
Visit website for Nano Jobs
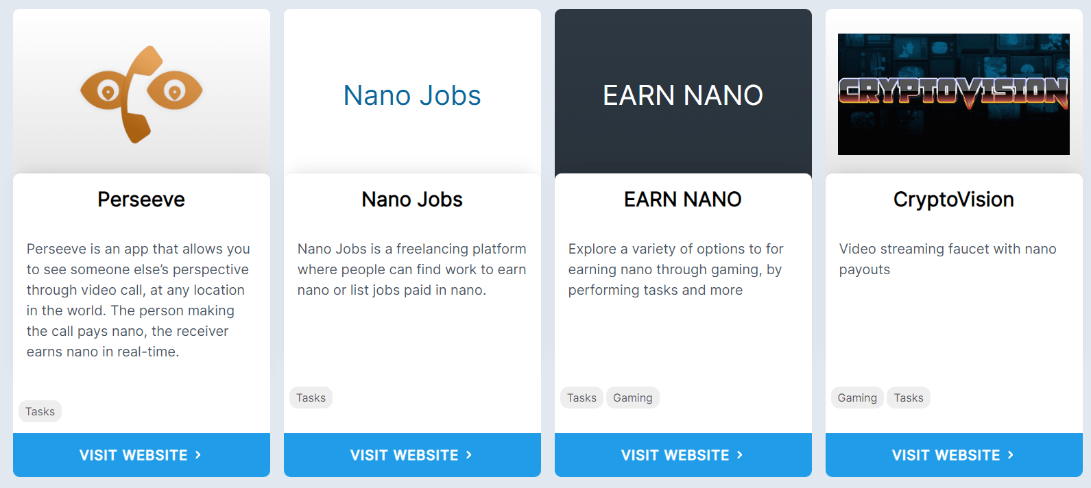412,455
